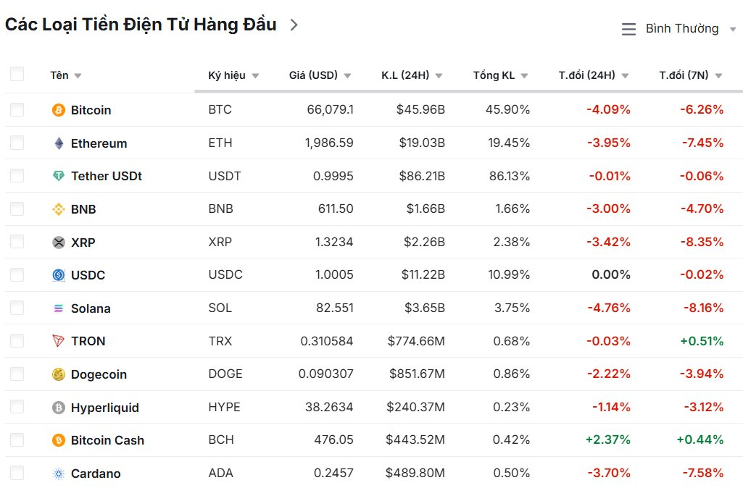Image resolution: width=743 pixels, height=488 pixels.
Task: Sort by T.đổi (24H) column arrow
Action: point(625,76)
